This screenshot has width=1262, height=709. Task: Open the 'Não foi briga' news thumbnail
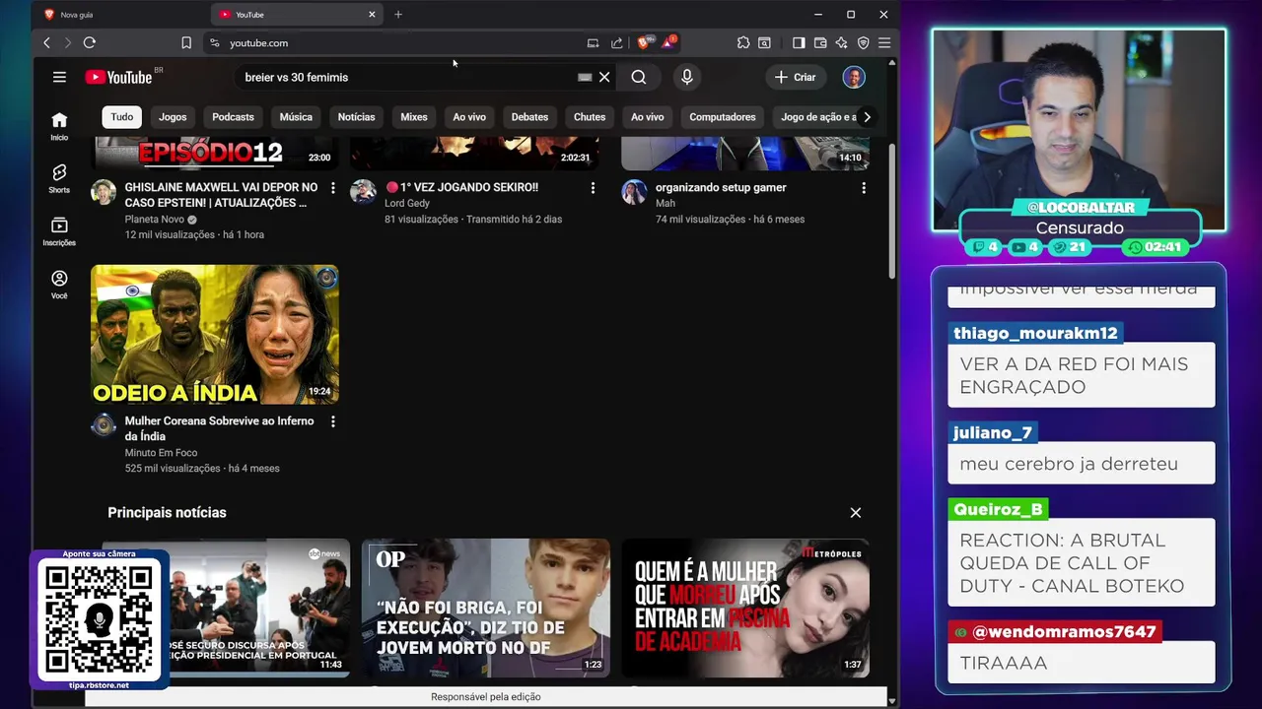tap(486, 608)
